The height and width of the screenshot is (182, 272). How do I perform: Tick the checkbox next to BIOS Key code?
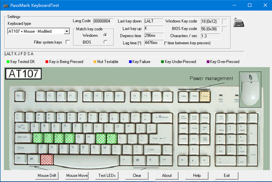[225, 29]
